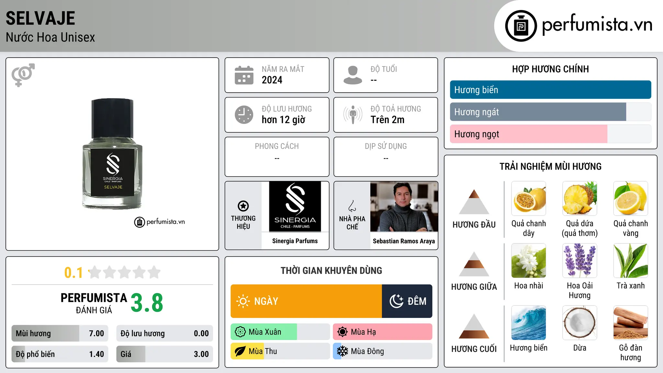Click the Hương giữa pyramid icon
The image size is (663, 373).
(x=474, y=264)
